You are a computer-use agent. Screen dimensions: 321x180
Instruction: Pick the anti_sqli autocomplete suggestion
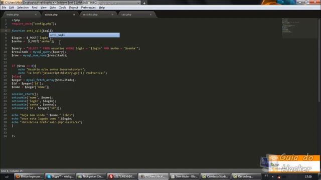pos(84,35)
